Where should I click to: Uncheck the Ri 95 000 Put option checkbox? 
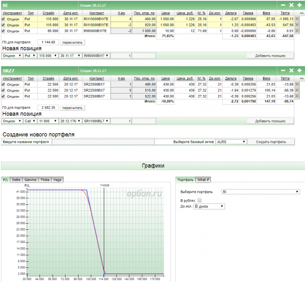pyautogui.click(x=4, y=31)
